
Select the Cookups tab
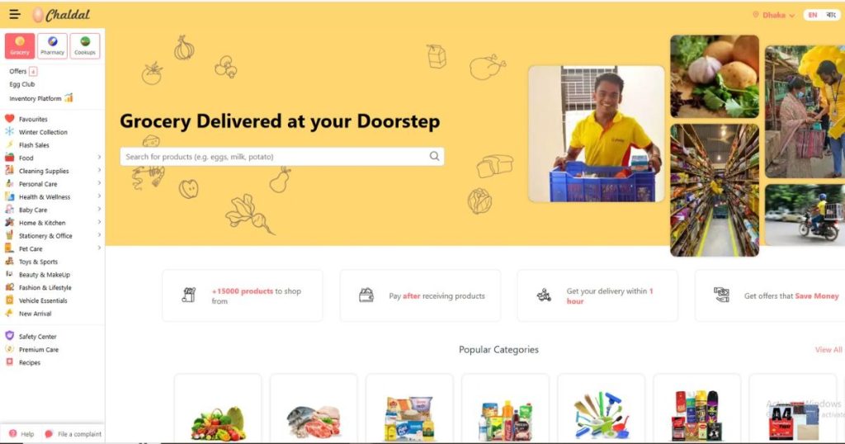(85, 45)
